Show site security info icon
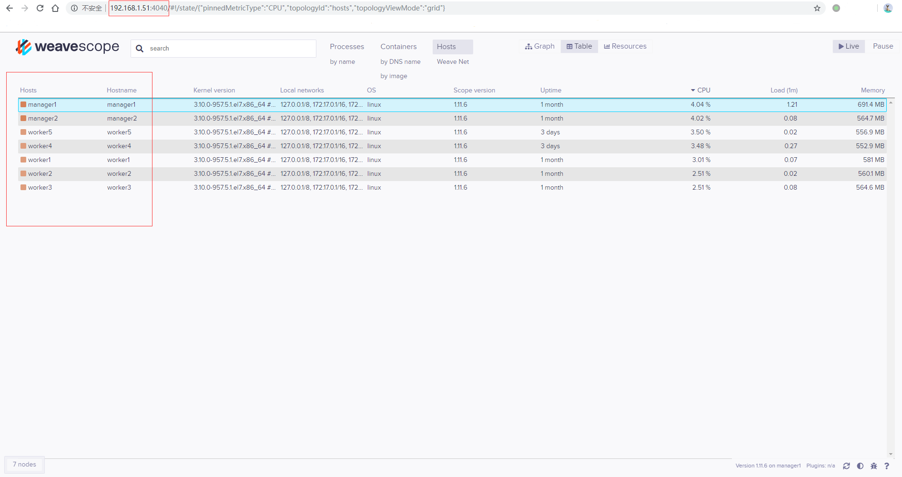The width and height of the screenshot is (902, 477). pos(74,8)
